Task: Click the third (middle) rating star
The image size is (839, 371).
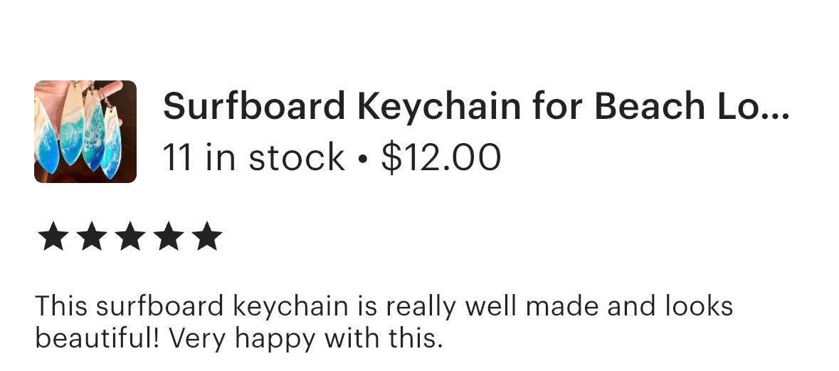Action: point(130,236)
